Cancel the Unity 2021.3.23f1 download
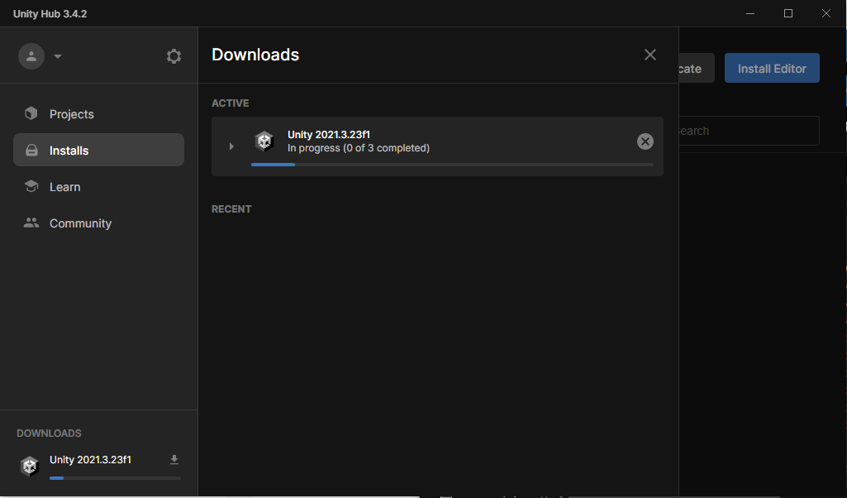The width and height of the screenshot is (847, 498). point(645,141)
